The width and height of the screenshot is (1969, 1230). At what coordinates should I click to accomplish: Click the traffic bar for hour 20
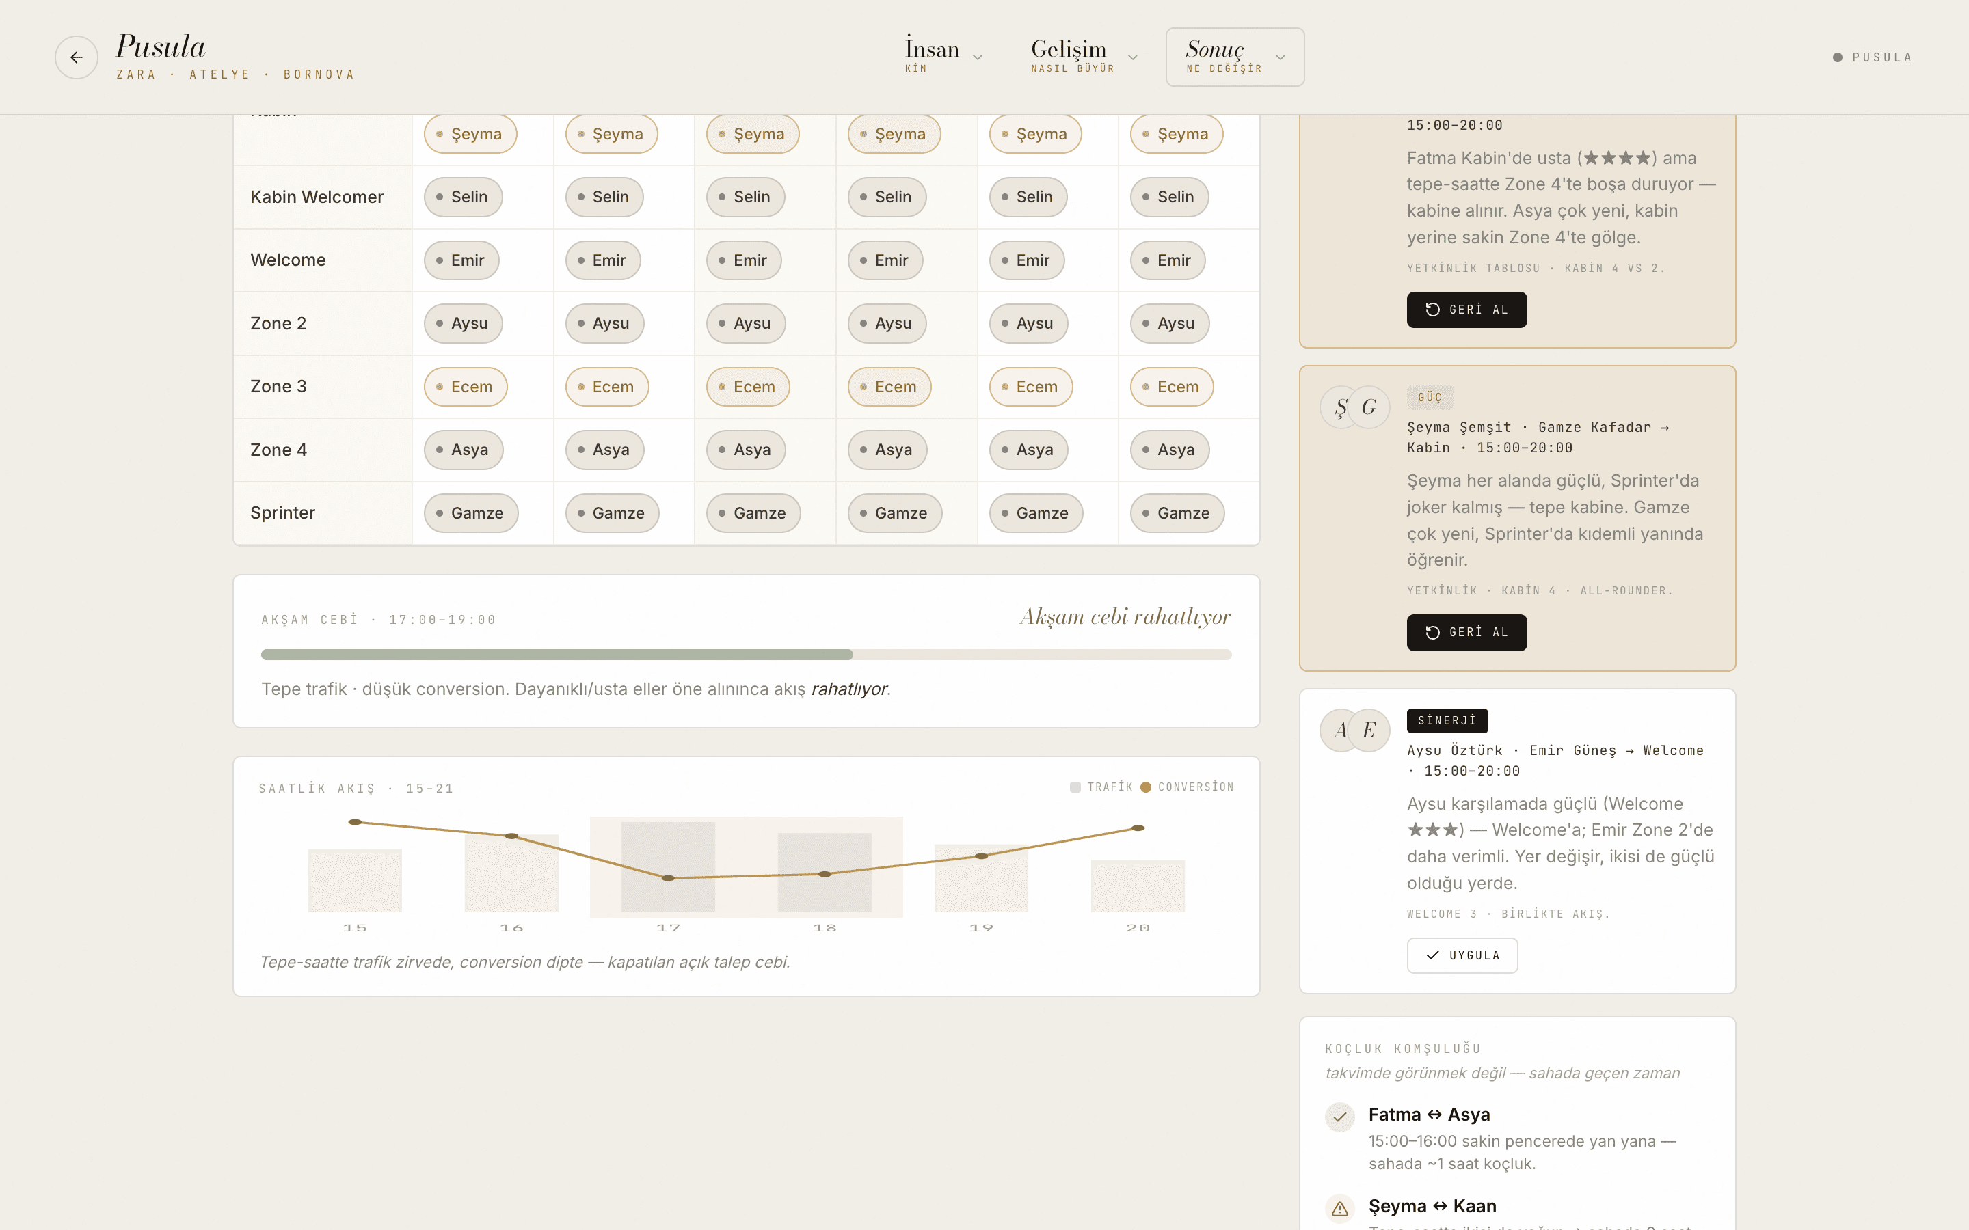1138,886
